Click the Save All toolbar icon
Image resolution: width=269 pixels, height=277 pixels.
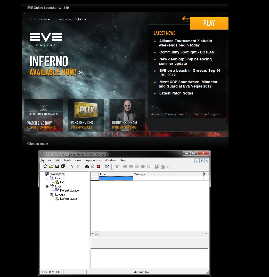pos(63,167)
